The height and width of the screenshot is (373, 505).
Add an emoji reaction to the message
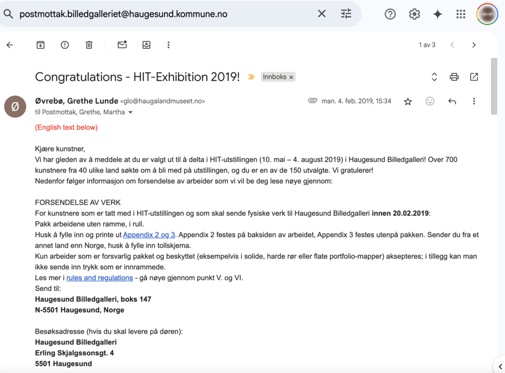click(430, 101)
